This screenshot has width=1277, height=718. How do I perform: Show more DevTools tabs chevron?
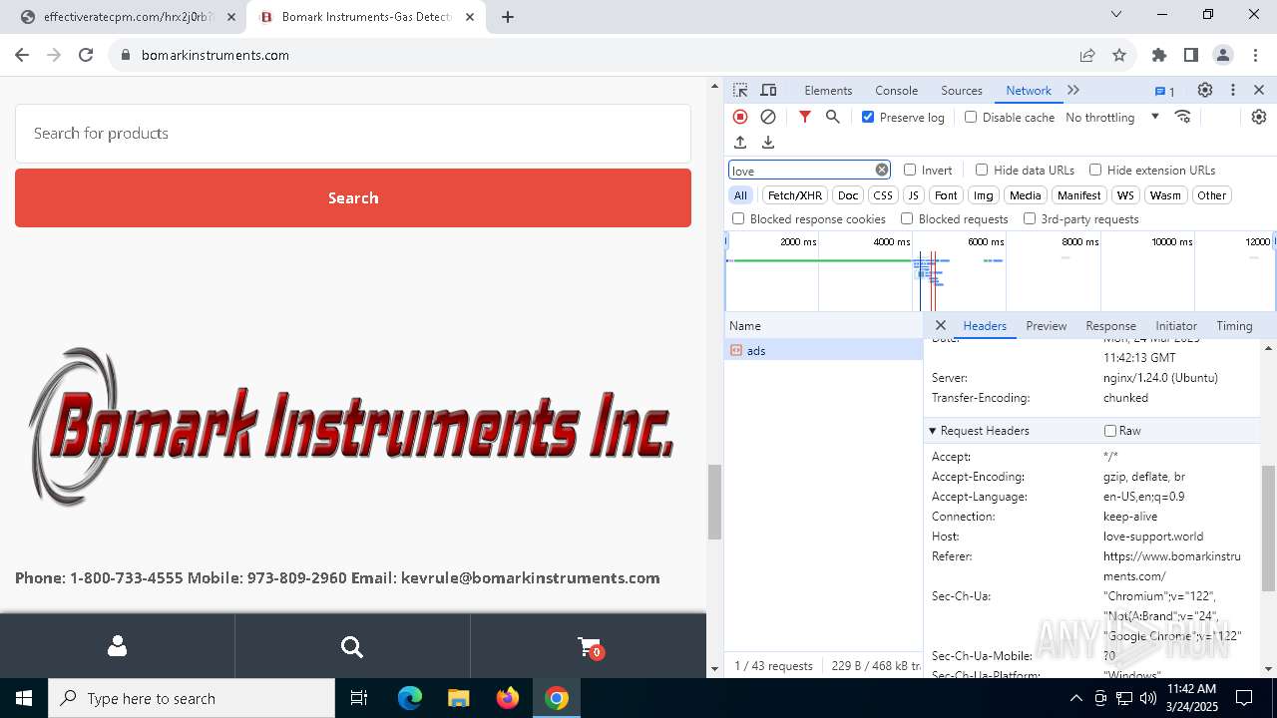coord(1073,90)
